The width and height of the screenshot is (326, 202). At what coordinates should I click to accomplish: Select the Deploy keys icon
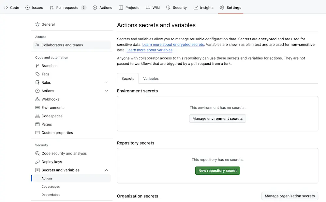tap(37, 161)
